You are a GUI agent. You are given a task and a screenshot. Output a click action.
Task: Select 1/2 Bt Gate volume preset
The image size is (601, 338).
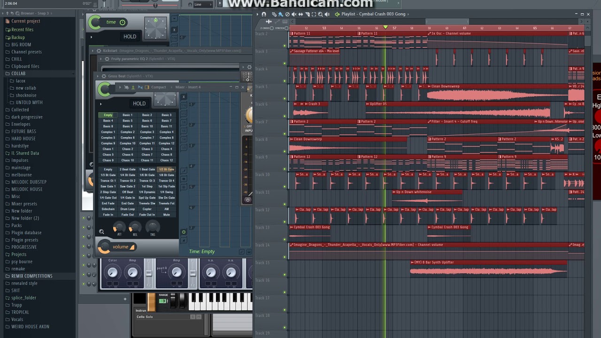[166, 169]
